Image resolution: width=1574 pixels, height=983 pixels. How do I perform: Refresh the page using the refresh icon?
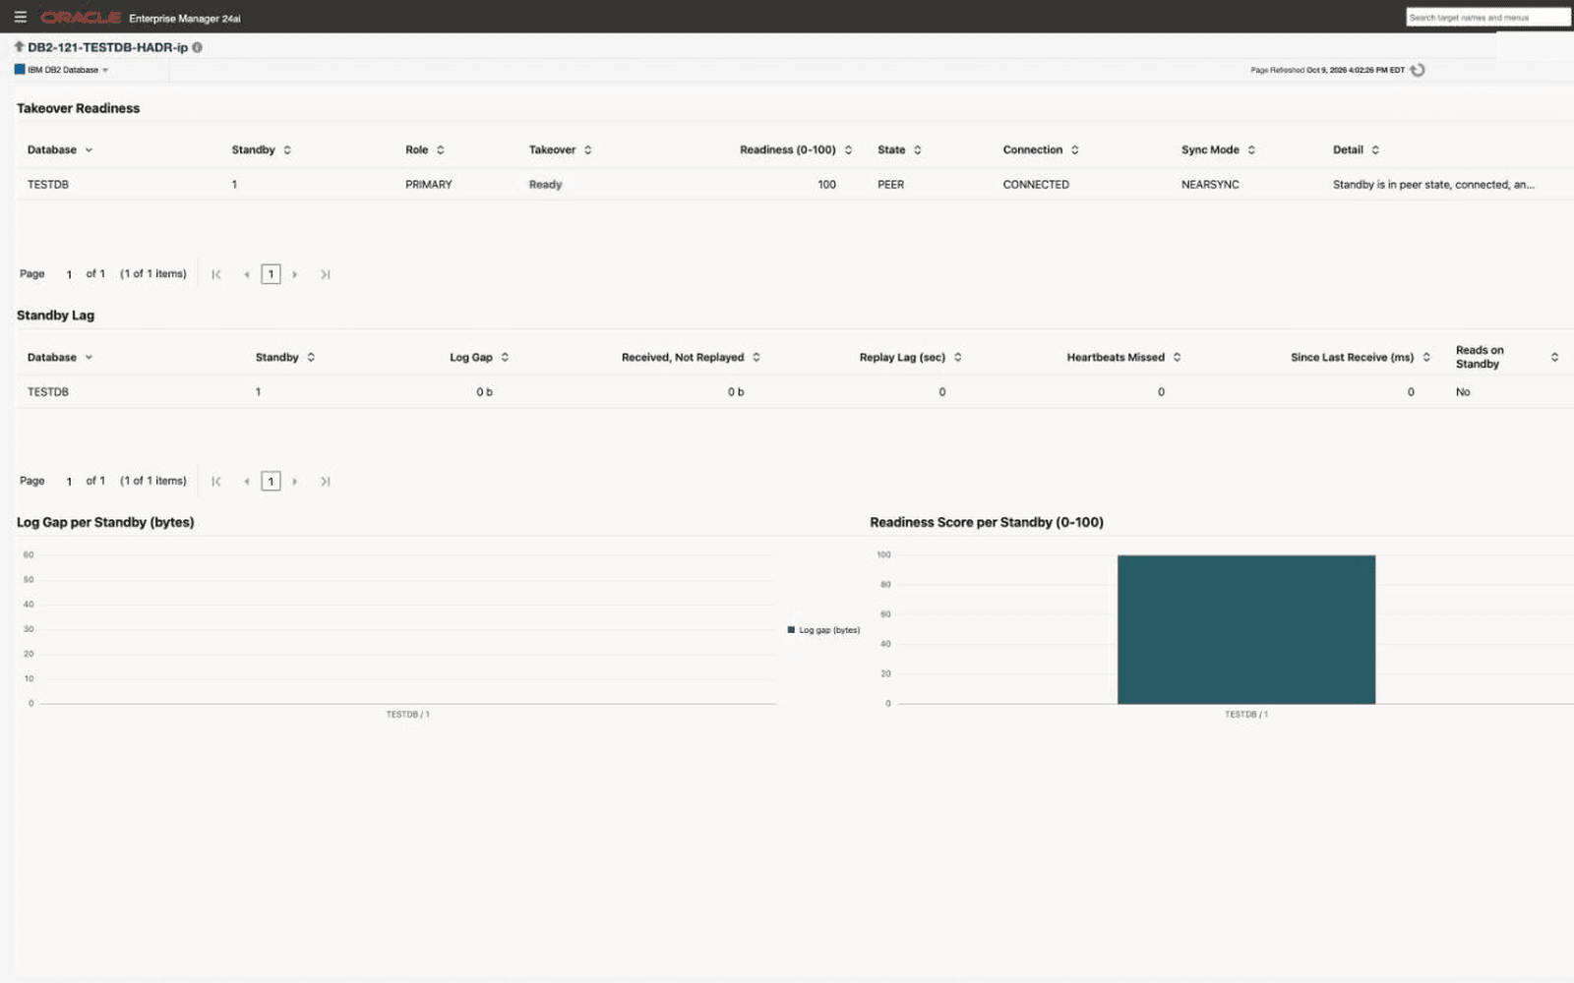pyautogui.click(x=1417, y=70)
